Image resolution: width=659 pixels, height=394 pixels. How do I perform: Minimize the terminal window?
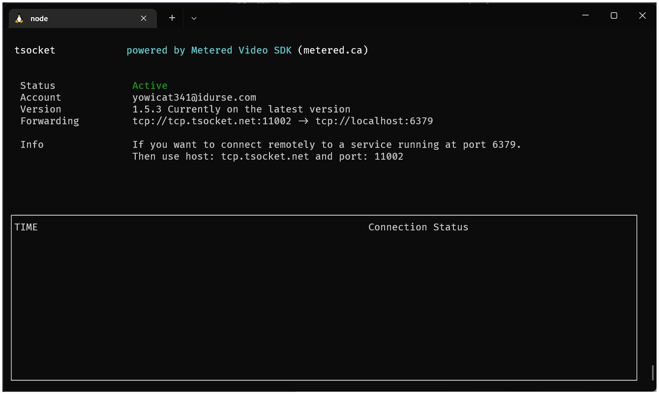point(585,16)
